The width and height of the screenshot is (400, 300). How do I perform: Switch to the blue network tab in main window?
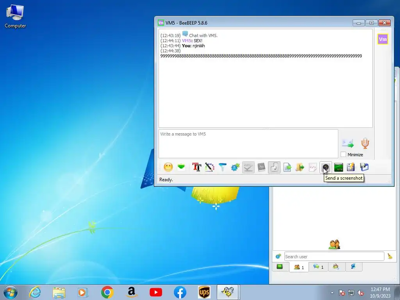point(353,267)
